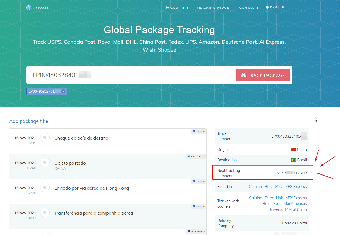Click the BRAZIL POST badge next to Objeto postado
The height and width of the screenshot is (235, 340).
point(196,156)
